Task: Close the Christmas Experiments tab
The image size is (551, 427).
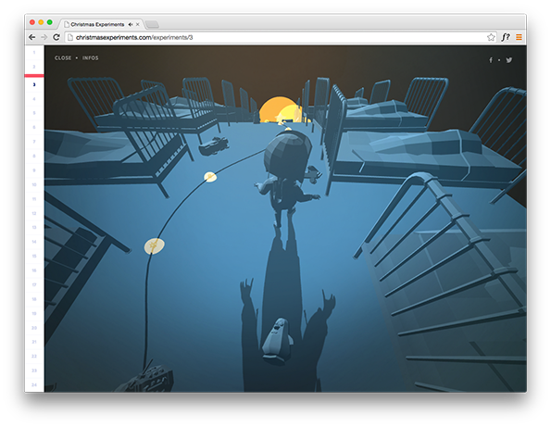Action: pyautogui.click(x=138, y=24)
